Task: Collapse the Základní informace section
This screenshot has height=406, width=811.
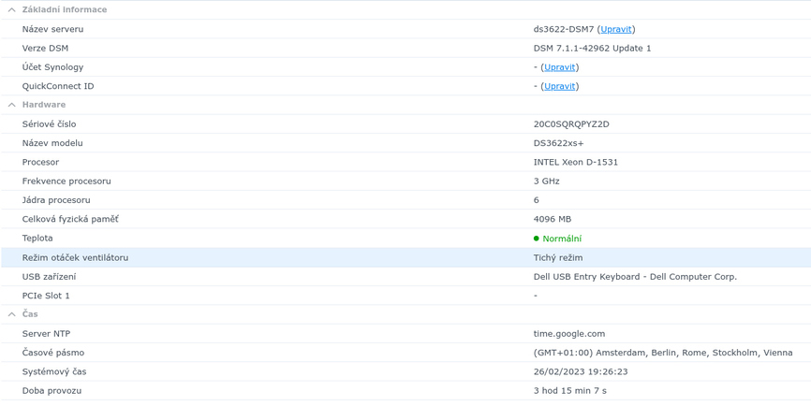Action: 12,9
